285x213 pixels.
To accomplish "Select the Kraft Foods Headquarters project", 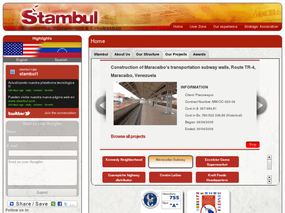I will (217, 177).
